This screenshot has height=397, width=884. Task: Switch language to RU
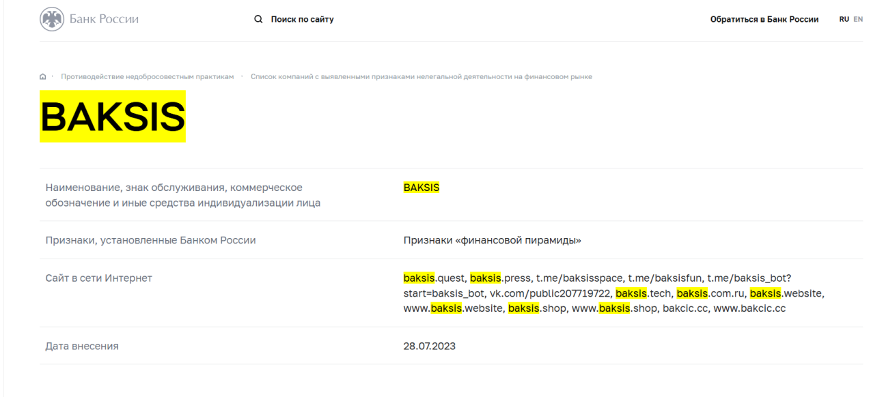coord(844,19)
